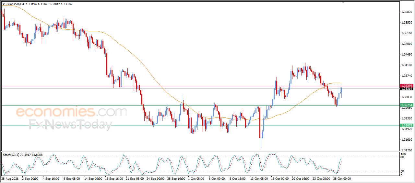Click the 1.34450 price scale value
The height and width of the screenshot is (183, 415).
click(x=407, y=55)
